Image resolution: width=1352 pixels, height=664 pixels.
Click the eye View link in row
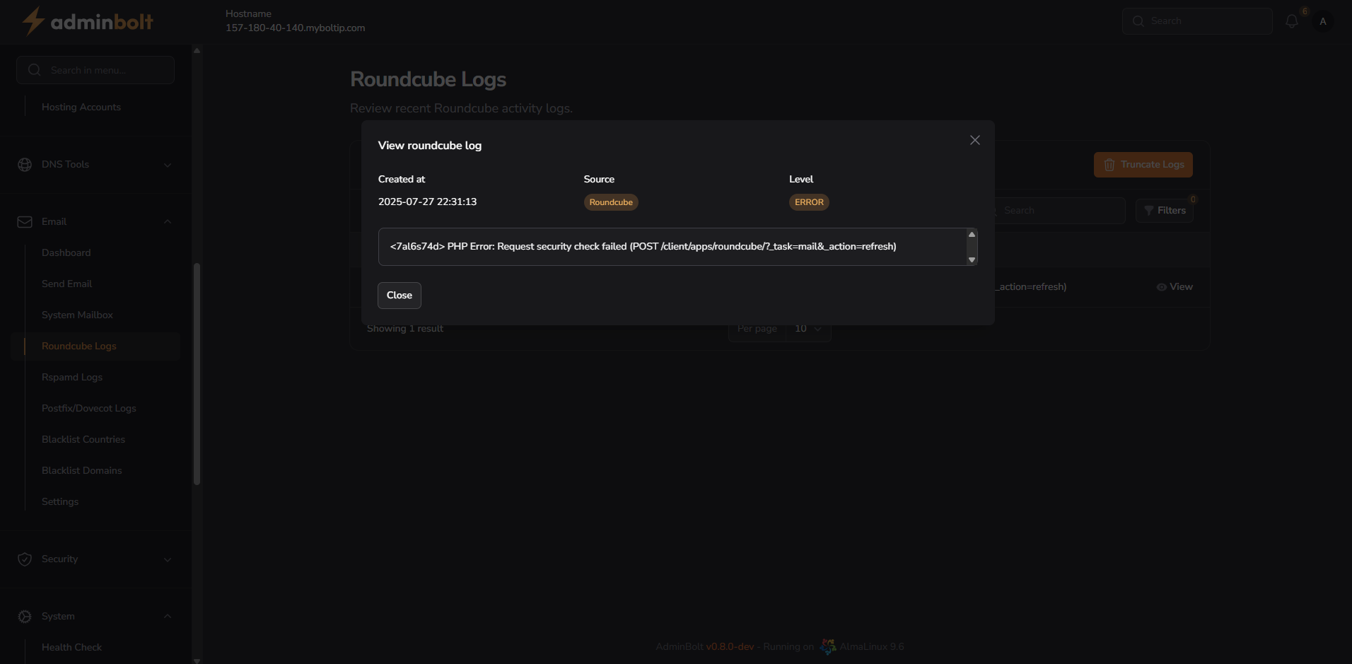[1175, 287]
